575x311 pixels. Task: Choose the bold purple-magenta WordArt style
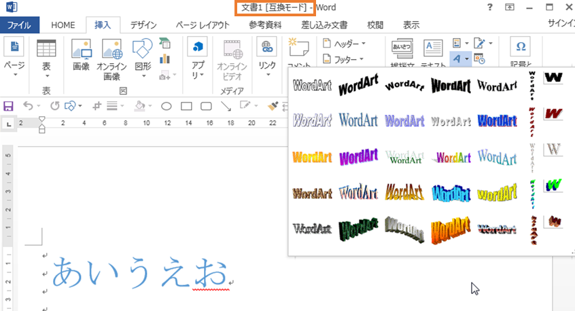click(x=359, y=157)
